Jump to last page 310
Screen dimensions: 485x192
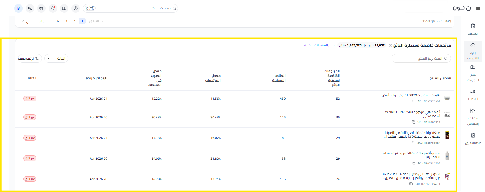(42, 21)
